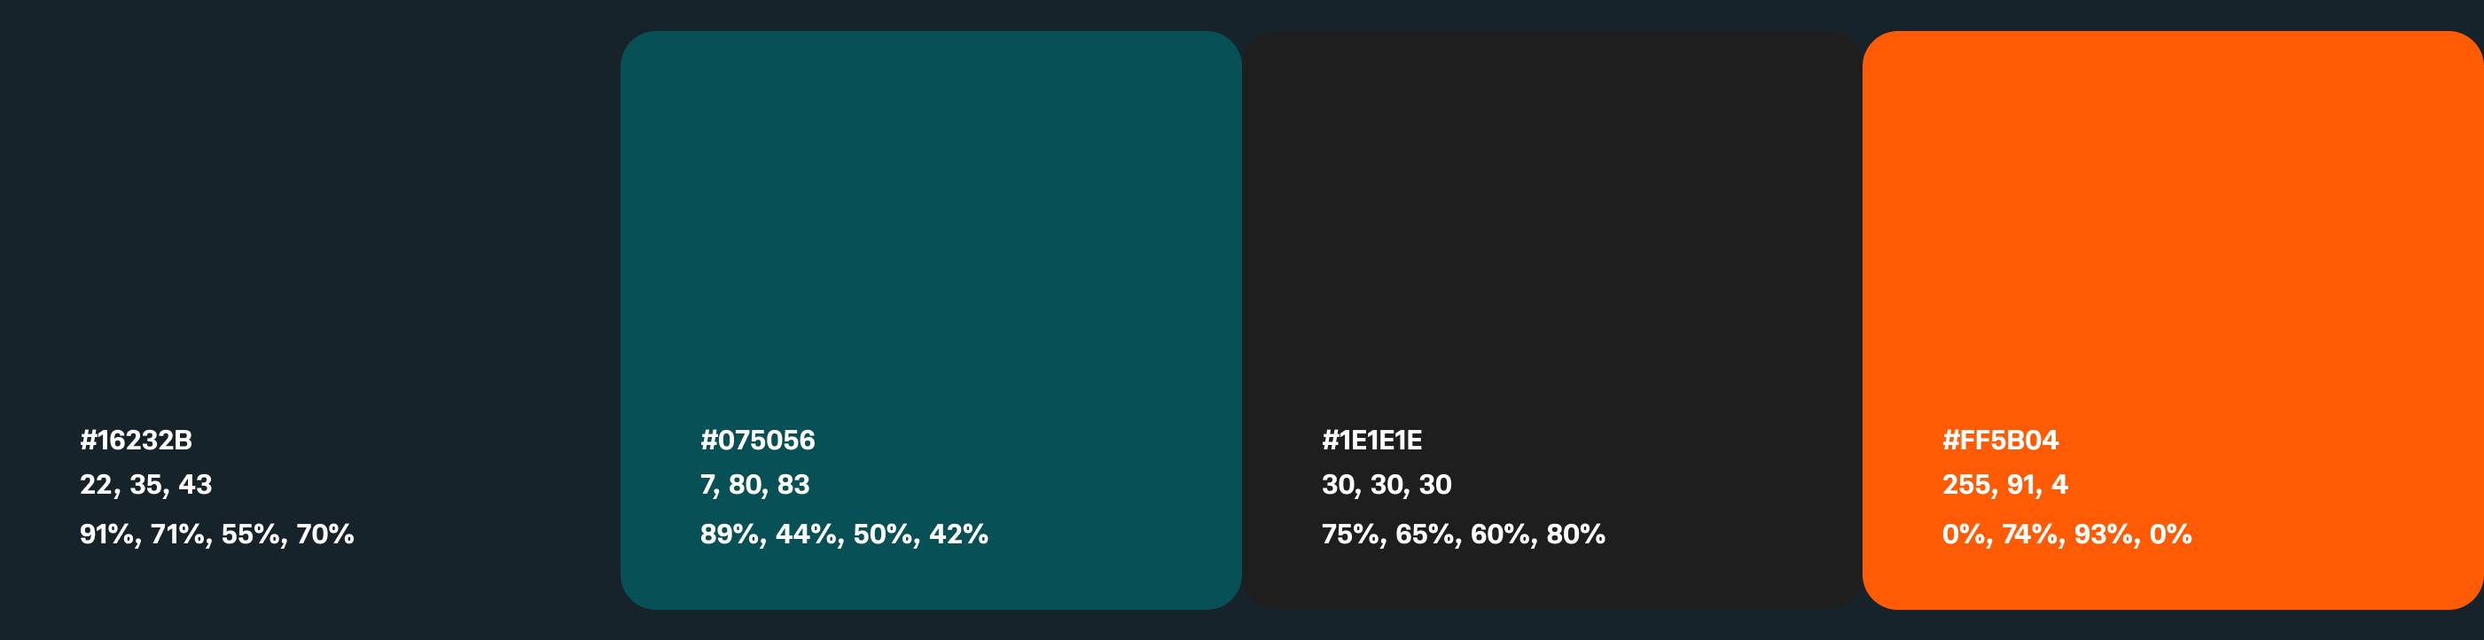Image resolution: width=2484 pixels, height=640 pixels.
Task: Select the #FF5B04 hex code text
Action: tap(2000, 441)
